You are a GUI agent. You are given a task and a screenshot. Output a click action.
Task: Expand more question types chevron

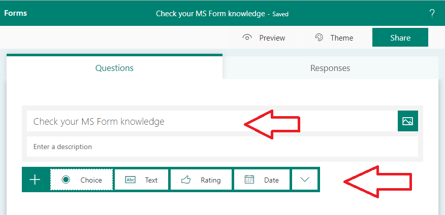coord(304,180)
